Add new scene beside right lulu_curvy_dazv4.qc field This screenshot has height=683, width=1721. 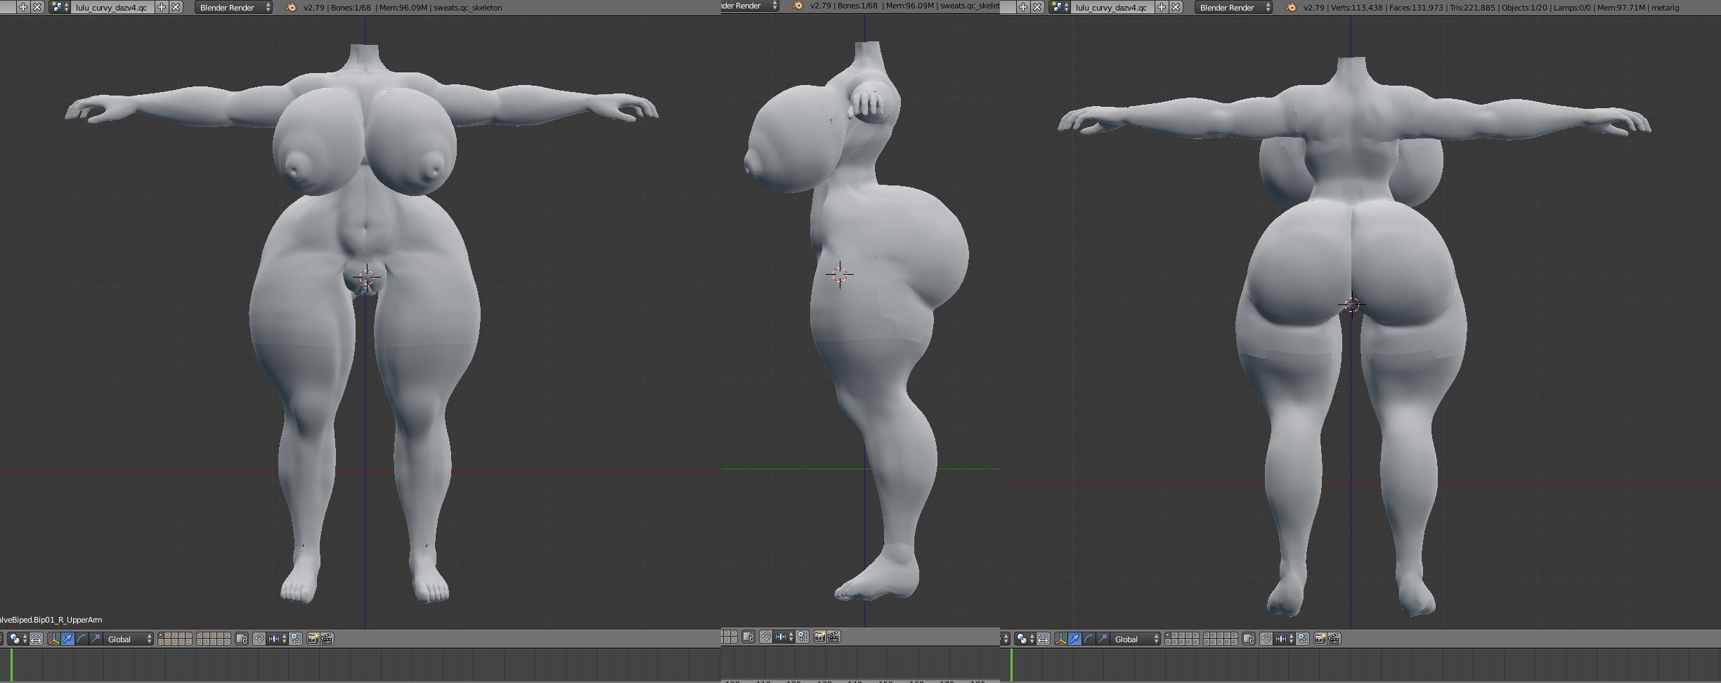click(x=1162, y=7)
